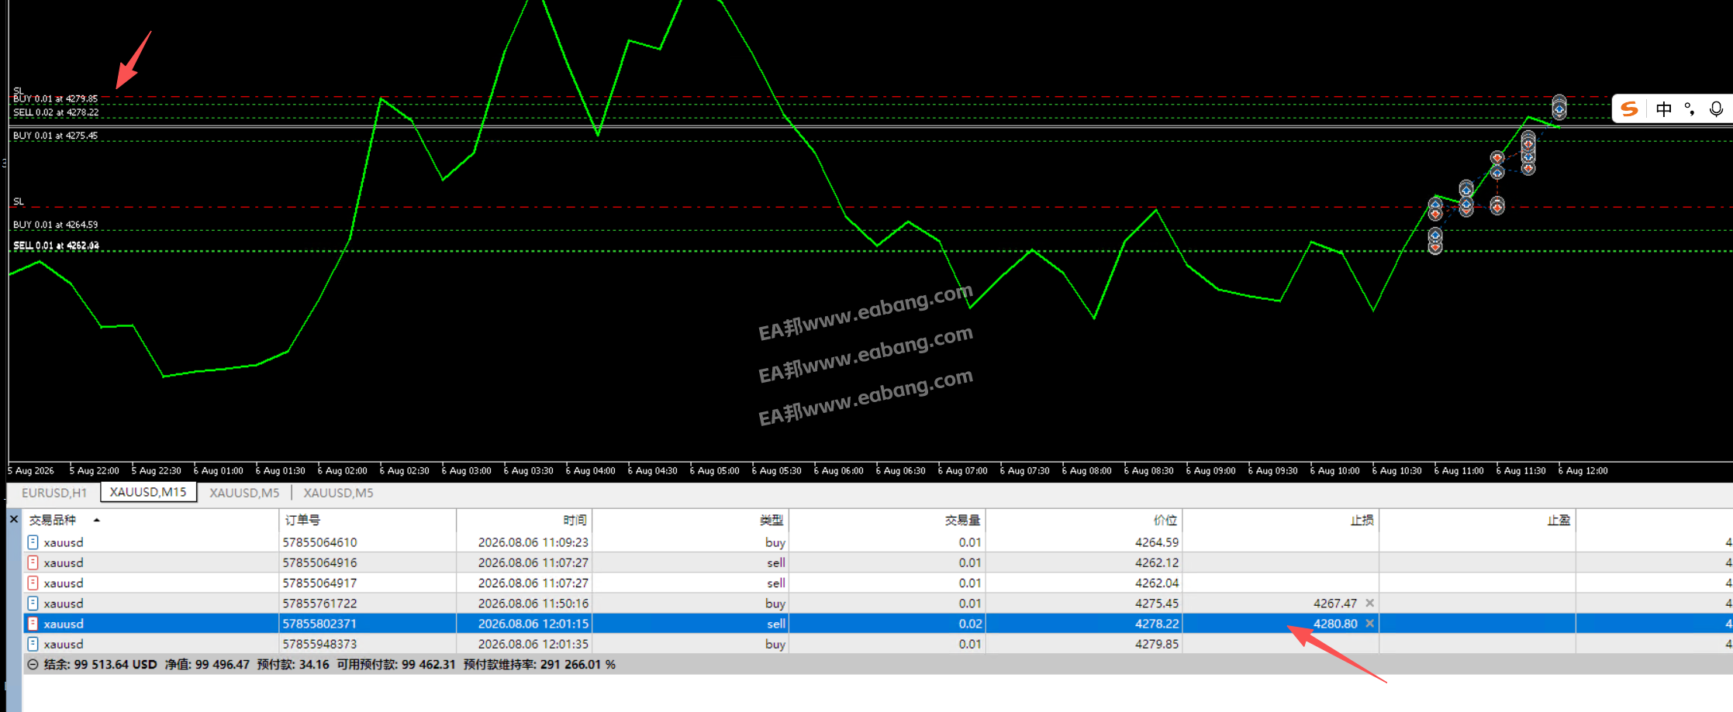This screenshot has height=712, width=1733.
Task: Select the XAUUSD,M15 chart tab
Action: coord(148,492)
